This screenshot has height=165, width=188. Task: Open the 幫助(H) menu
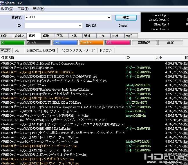[39, 9]
